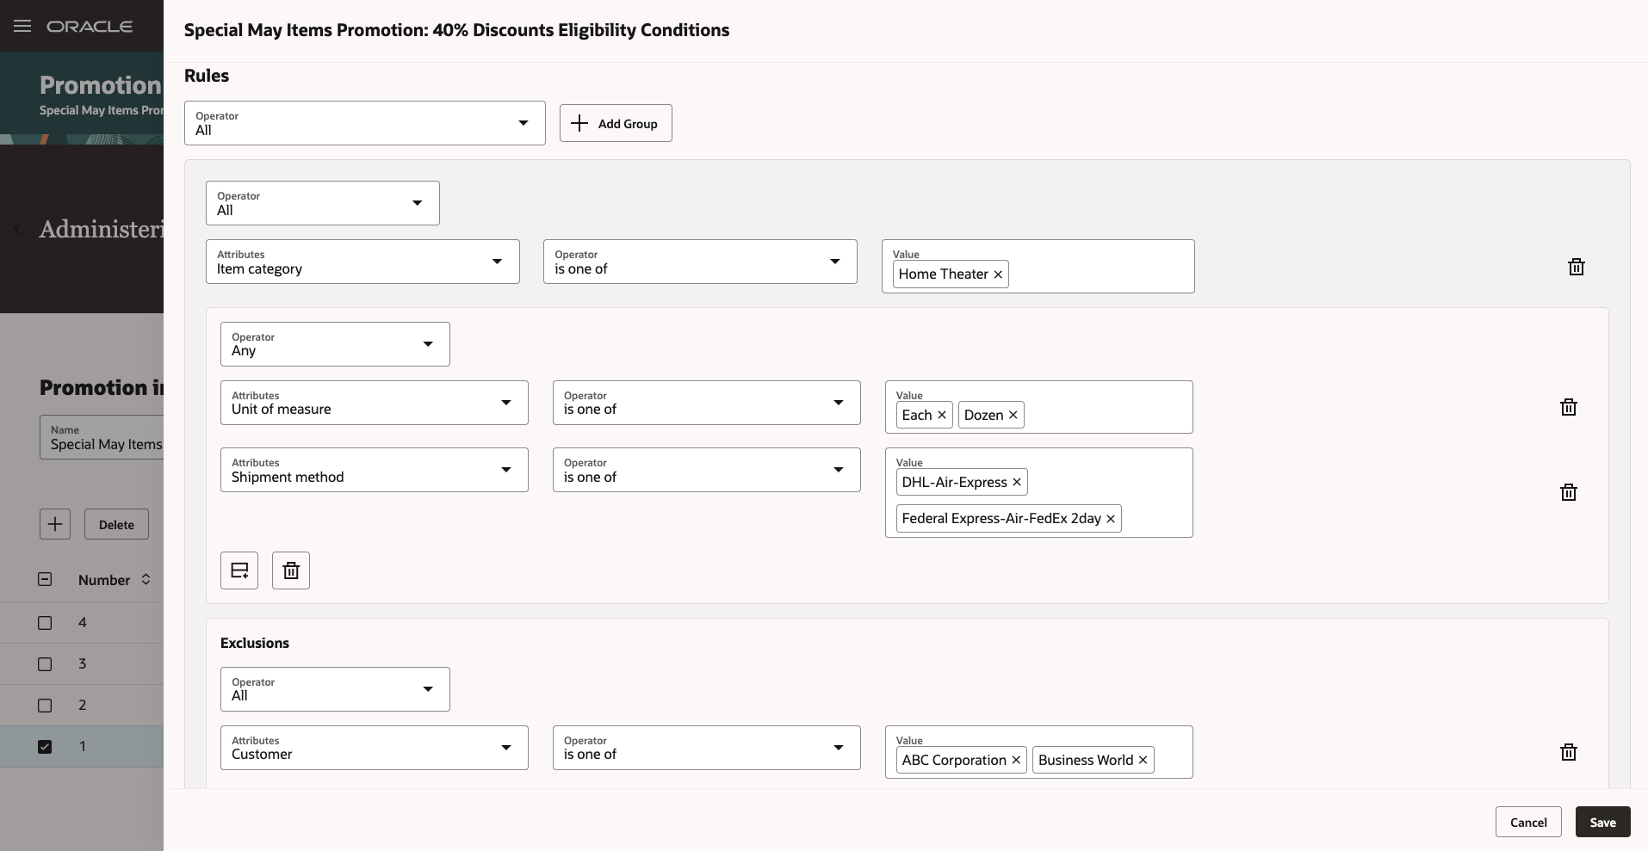Delete the Shipment method condition row
1648x851 pixels.
[1568, 492]
